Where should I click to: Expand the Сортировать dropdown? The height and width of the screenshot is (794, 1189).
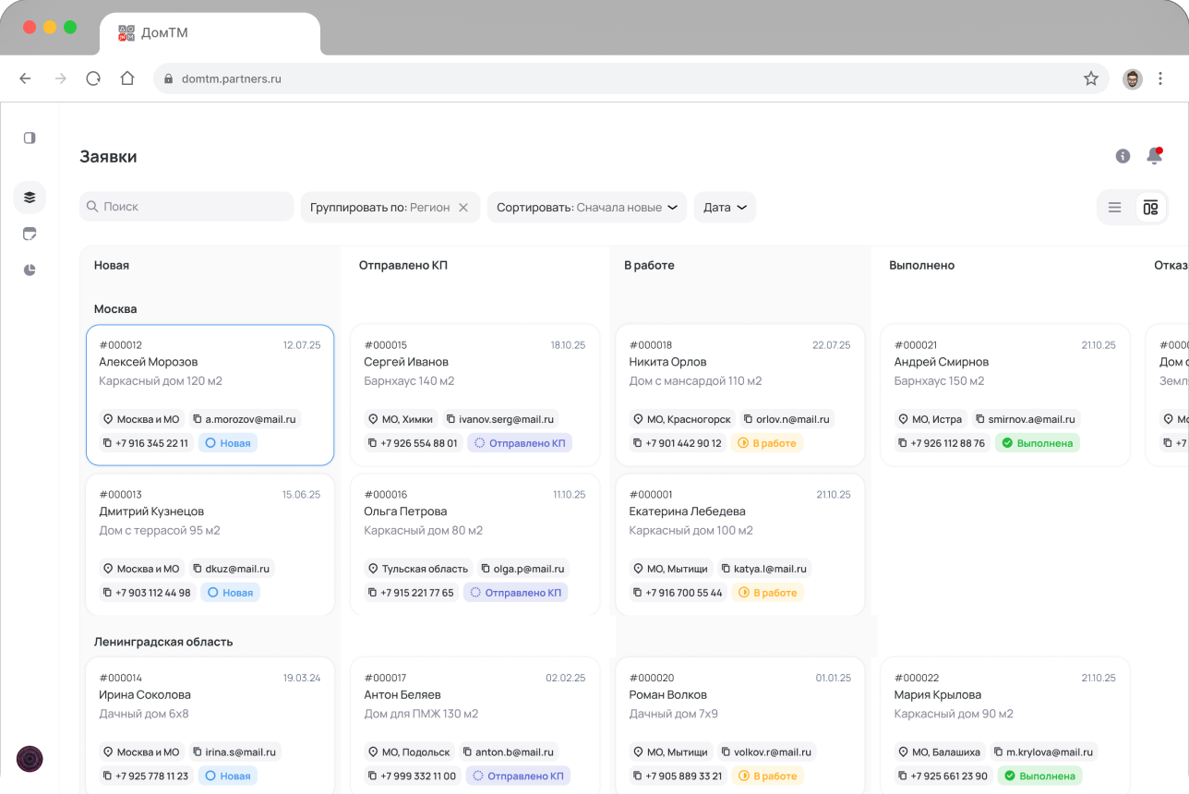click(588, 208)
